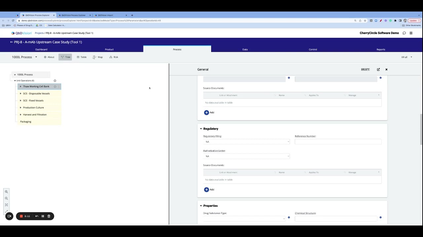Add a unit operation with the plus icon

click(55, 81)
